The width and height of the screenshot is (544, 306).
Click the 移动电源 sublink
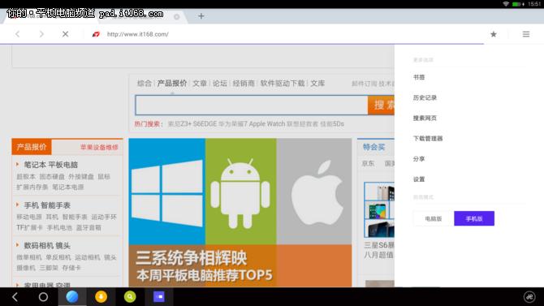(29, 217)
